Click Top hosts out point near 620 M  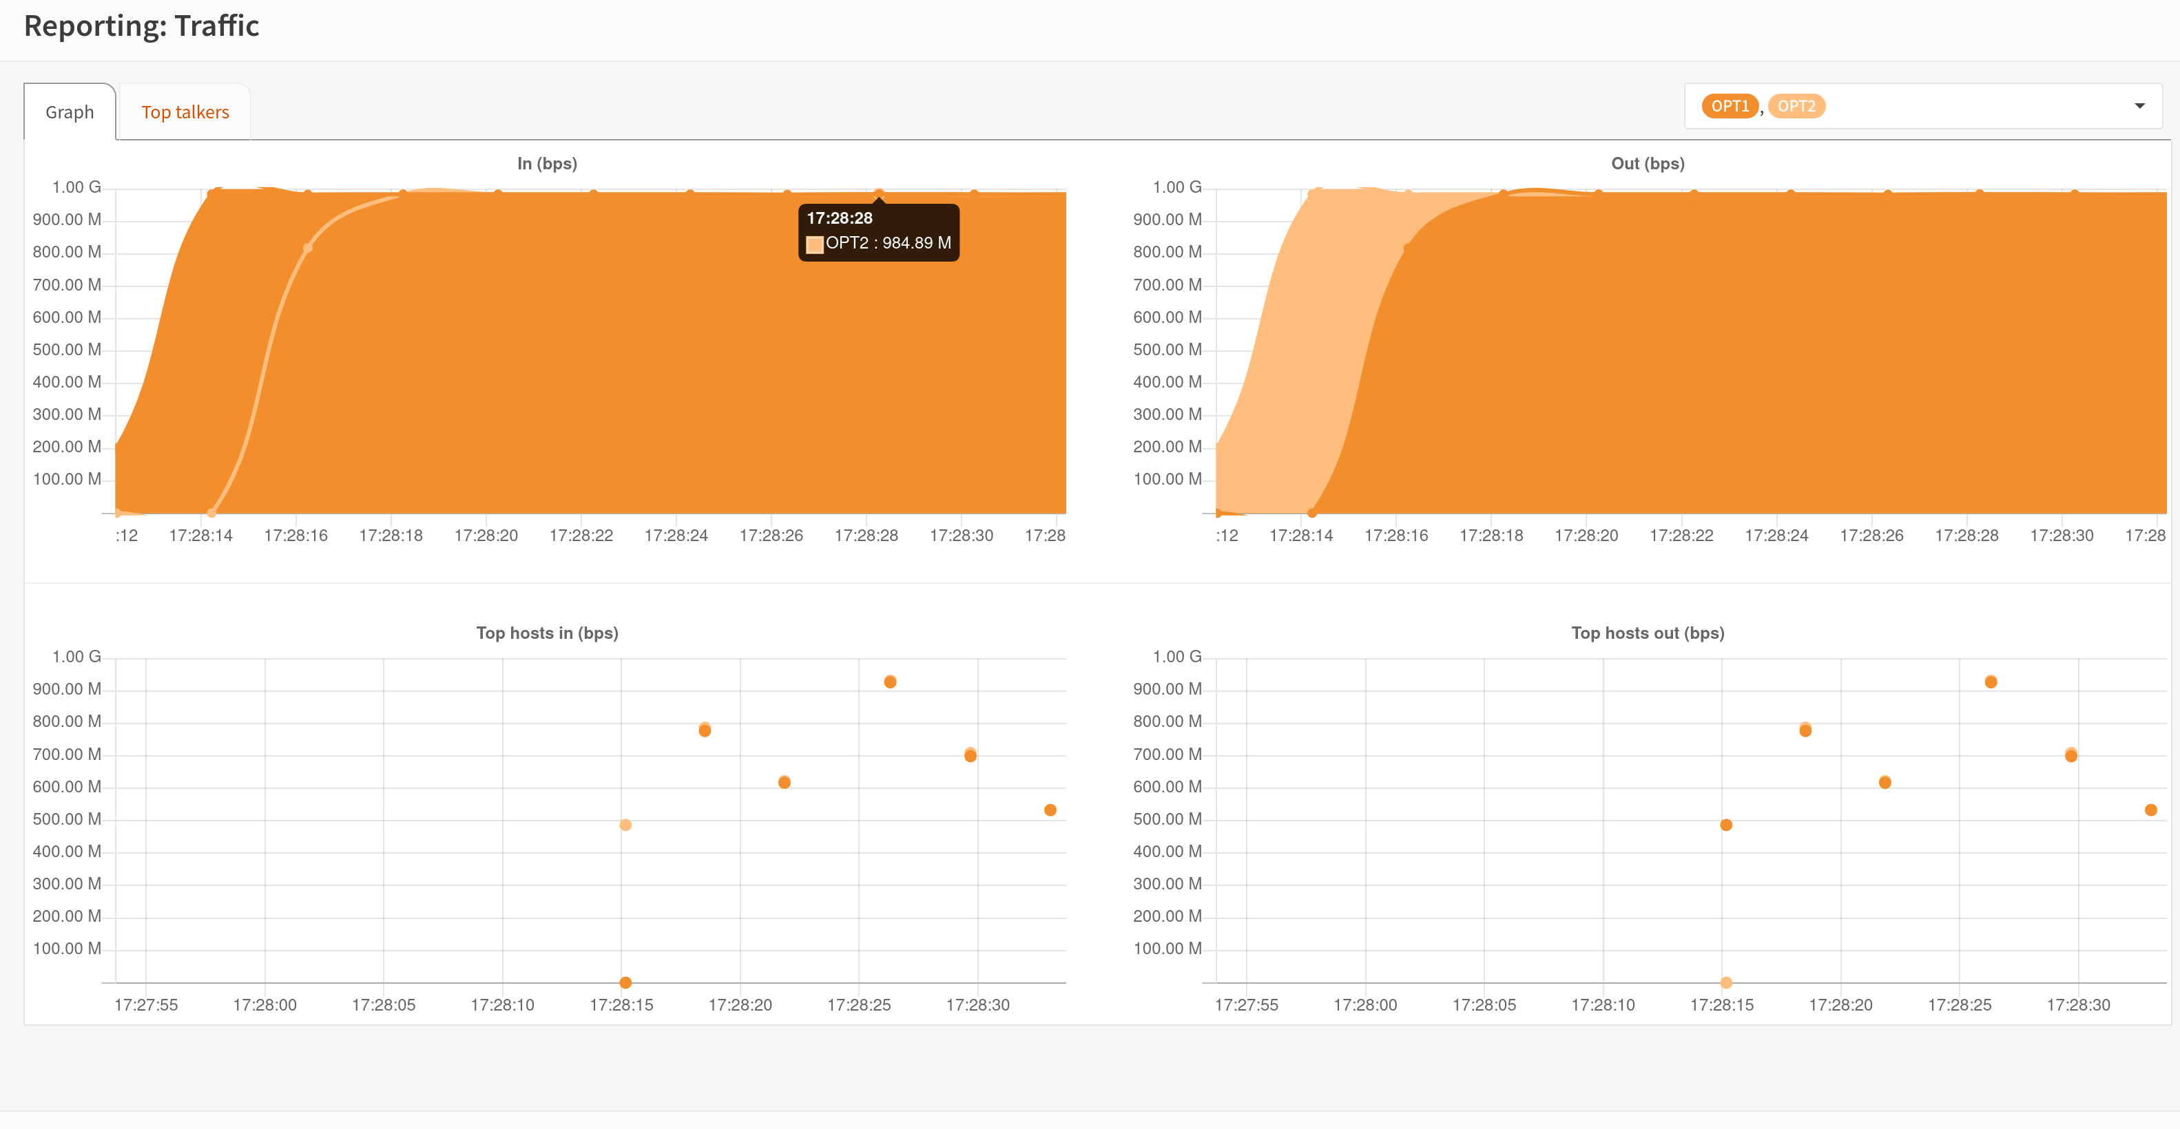click(x=1885, y=782)
